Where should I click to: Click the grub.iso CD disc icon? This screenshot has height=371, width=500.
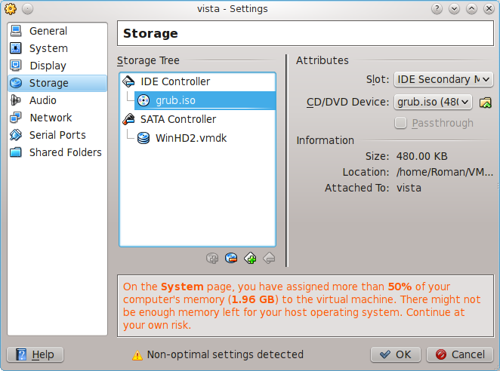[x=144, y=100]
